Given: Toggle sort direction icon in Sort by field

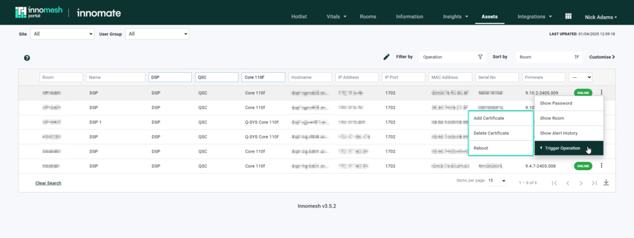Looking at the screenshot, I should coord(576,57).
